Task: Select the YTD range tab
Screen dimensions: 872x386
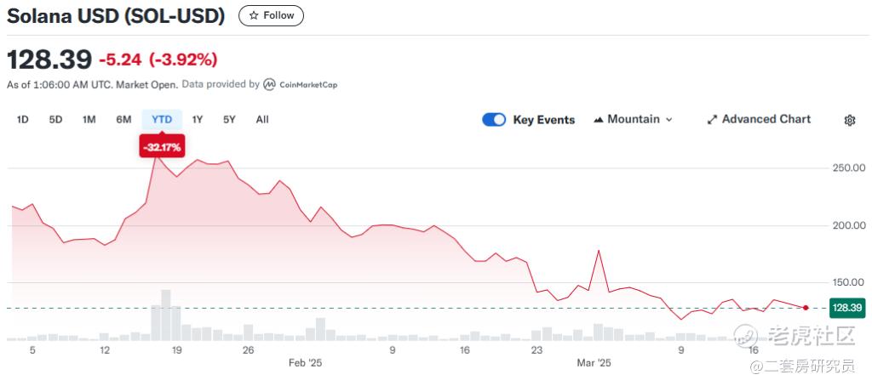Action: tap(162, 120)
